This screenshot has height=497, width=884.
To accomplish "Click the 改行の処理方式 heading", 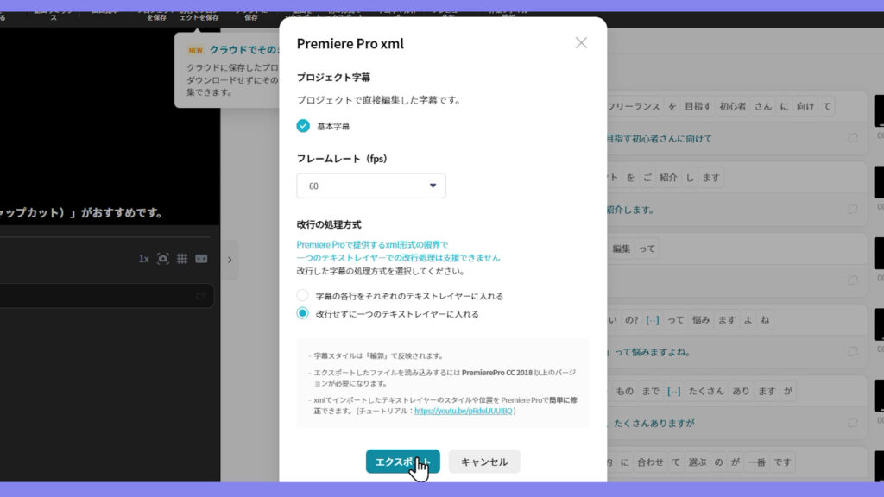I will [329, 224].
